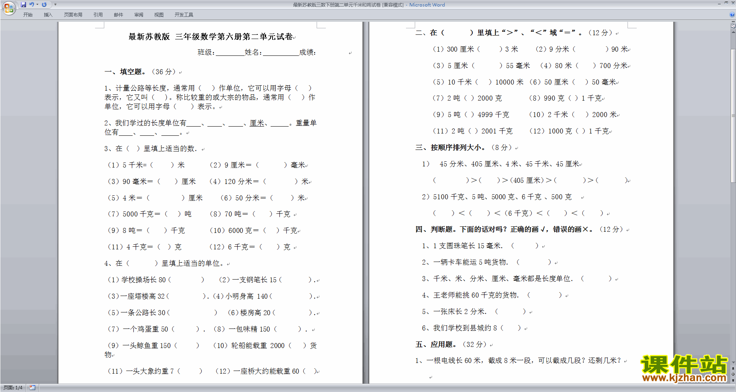
Task: Click item (4) 120 分米=( )米
Action: pyautogui.click(x=259, y=182)
